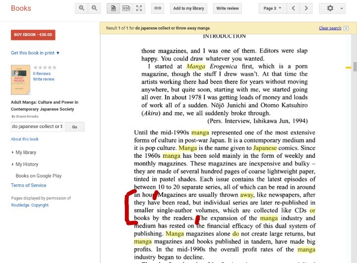
Task: Open the Page 3 dropdown
Action: pos(272,8)
